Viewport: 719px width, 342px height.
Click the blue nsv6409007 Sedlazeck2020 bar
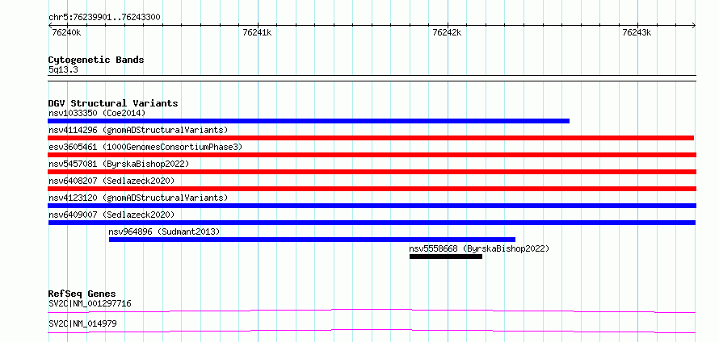[372, 223]
